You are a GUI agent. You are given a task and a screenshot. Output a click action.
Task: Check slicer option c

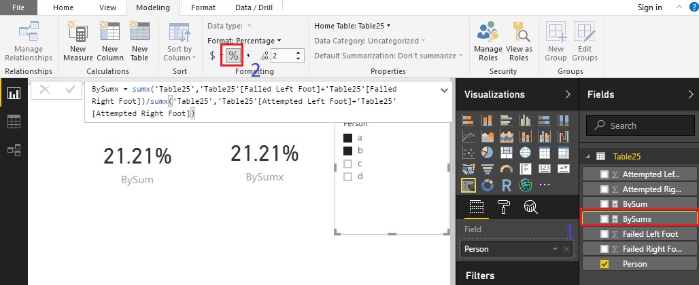tap(347, 164)
